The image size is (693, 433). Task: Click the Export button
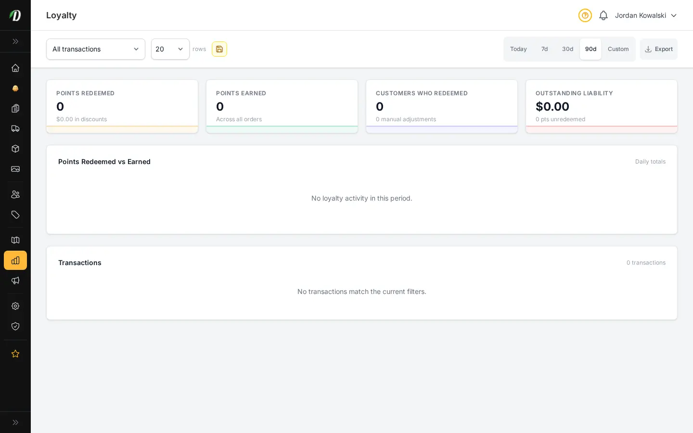[x=658, y=49]
